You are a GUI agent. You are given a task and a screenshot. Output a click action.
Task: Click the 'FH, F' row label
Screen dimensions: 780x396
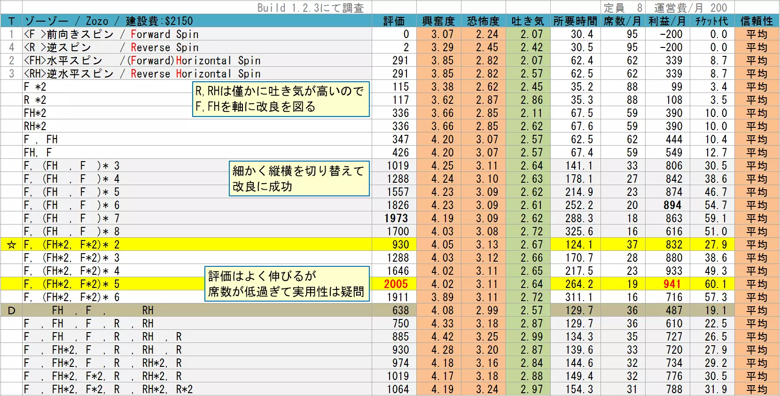(38, 153)
